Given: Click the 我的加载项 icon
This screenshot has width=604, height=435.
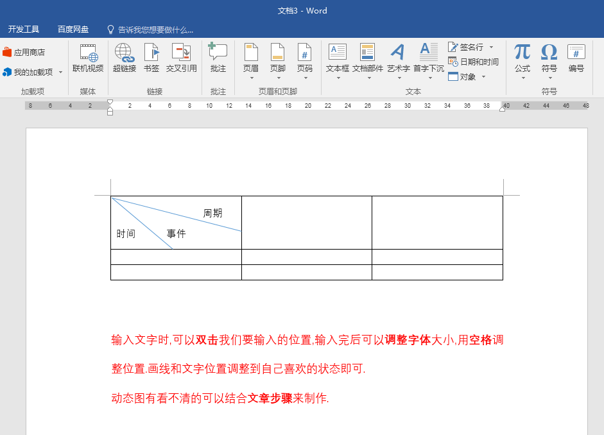Looking at the screenshot, I should (x=7, y=72).
